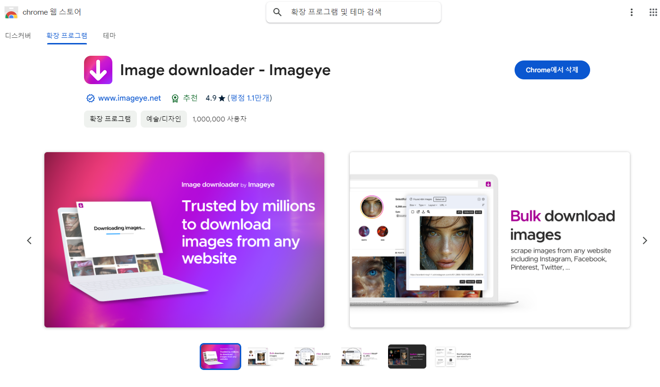The image size is (660, 387).
Task: Switch to the 확장 프로그램 tab
Action: coord(67,35)
